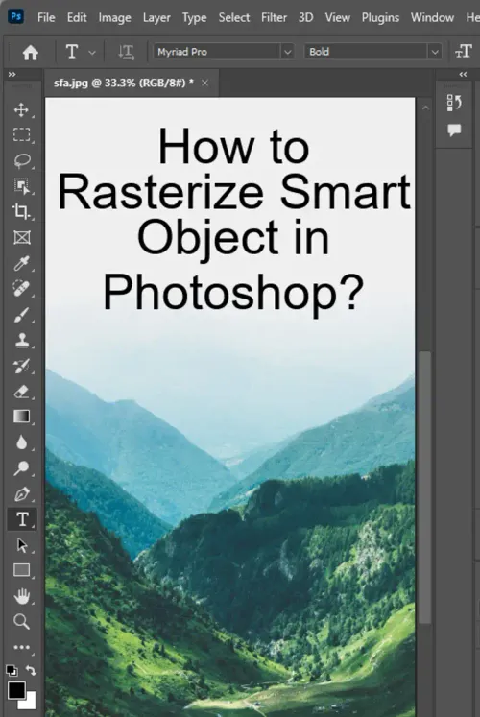Collapse the right panel dock arrows
Viewport: 480px width, 717px height.
(x=463, y=74)
